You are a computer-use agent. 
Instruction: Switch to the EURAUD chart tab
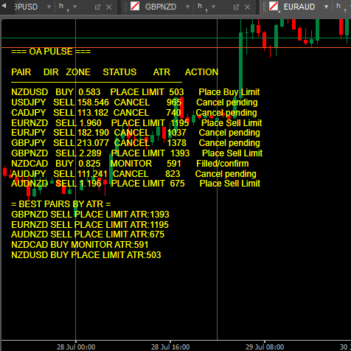[x=299, y=7]
